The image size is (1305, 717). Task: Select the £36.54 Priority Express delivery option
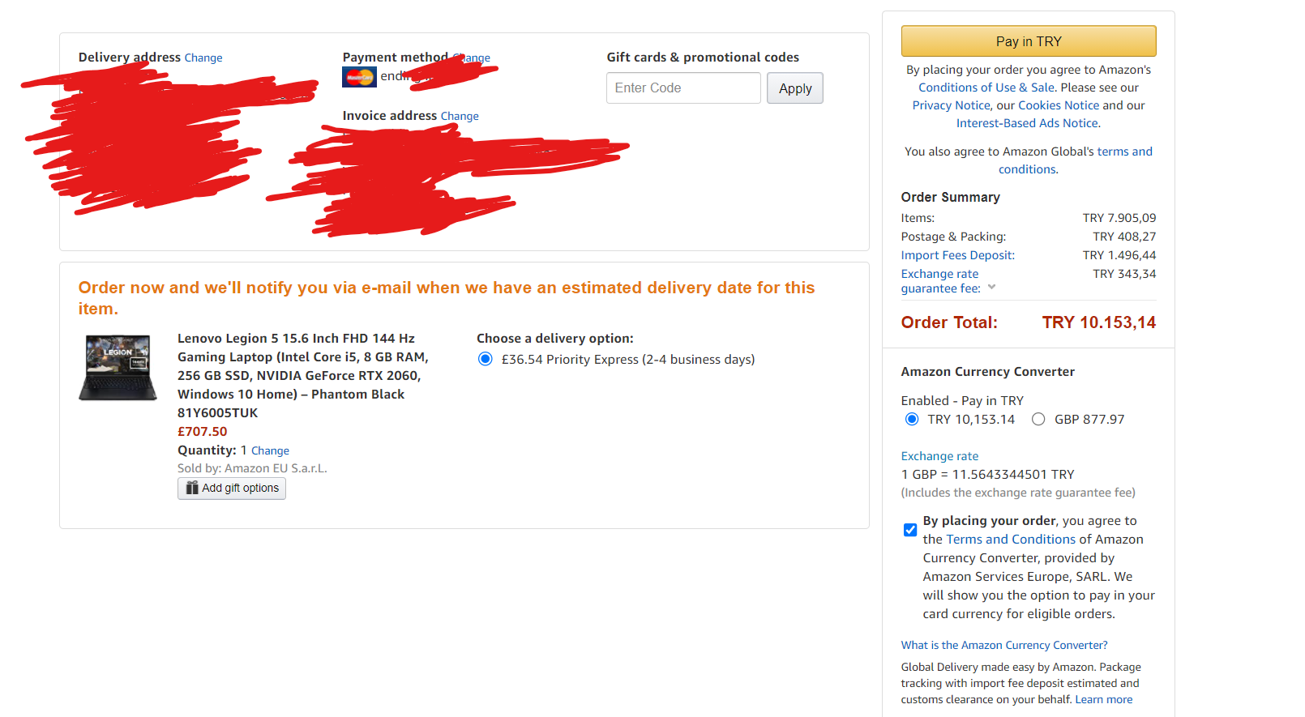click(x=485, y=359)
